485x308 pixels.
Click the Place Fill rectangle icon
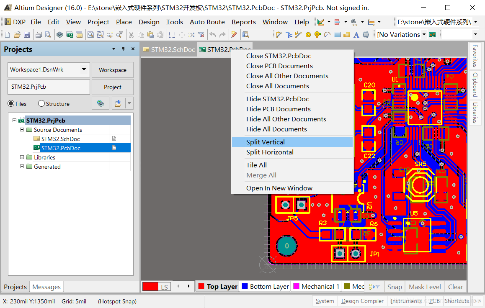click(x=337, y=35)
